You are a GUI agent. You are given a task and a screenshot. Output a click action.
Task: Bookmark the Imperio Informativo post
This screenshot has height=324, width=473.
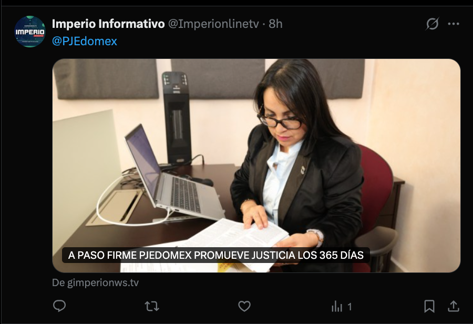tap(429, 306)
